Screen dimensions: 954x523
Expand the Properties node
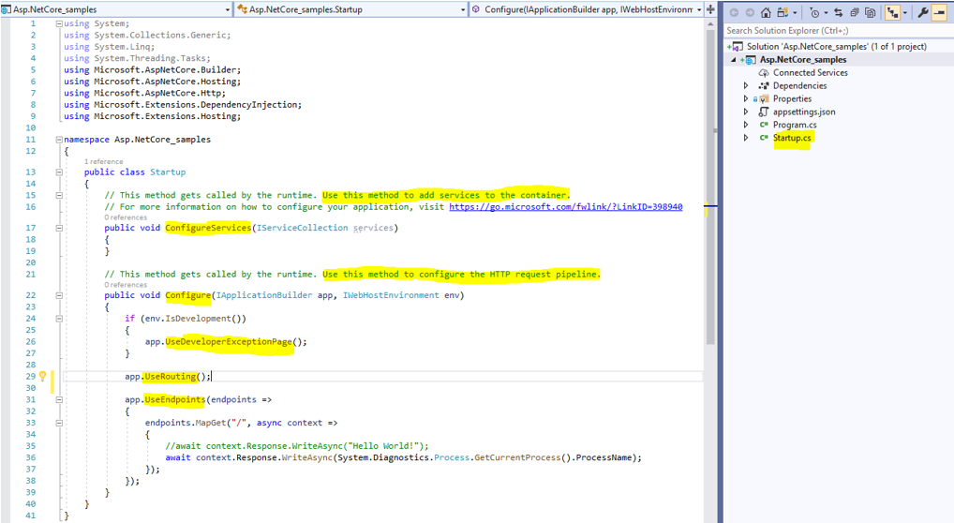coord(746,98)
